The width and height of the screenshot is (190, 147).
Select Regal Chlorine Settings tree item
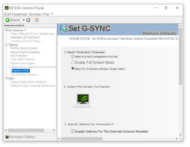click(x=25, y=52)
